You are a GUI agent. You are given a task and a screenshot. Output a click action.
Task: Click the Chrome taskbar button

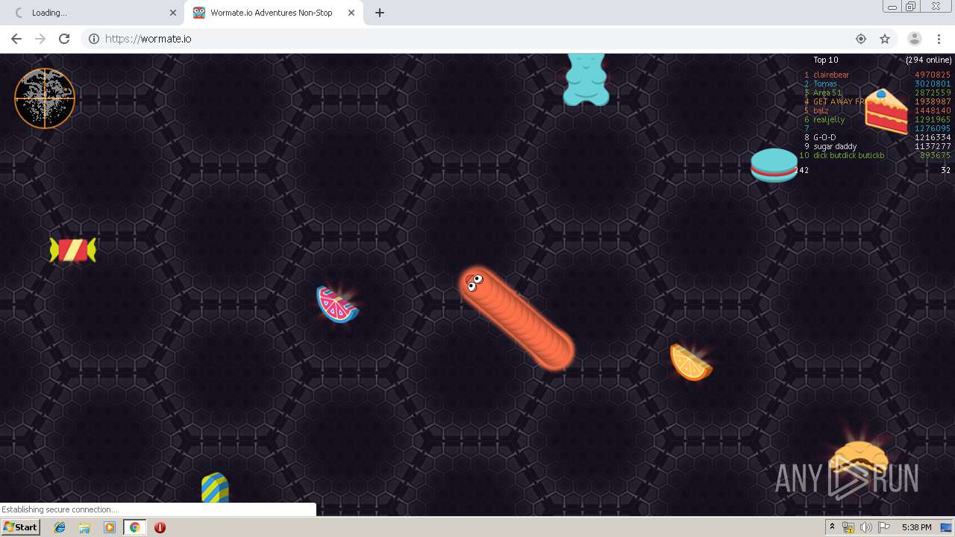(x=135, y=527)
